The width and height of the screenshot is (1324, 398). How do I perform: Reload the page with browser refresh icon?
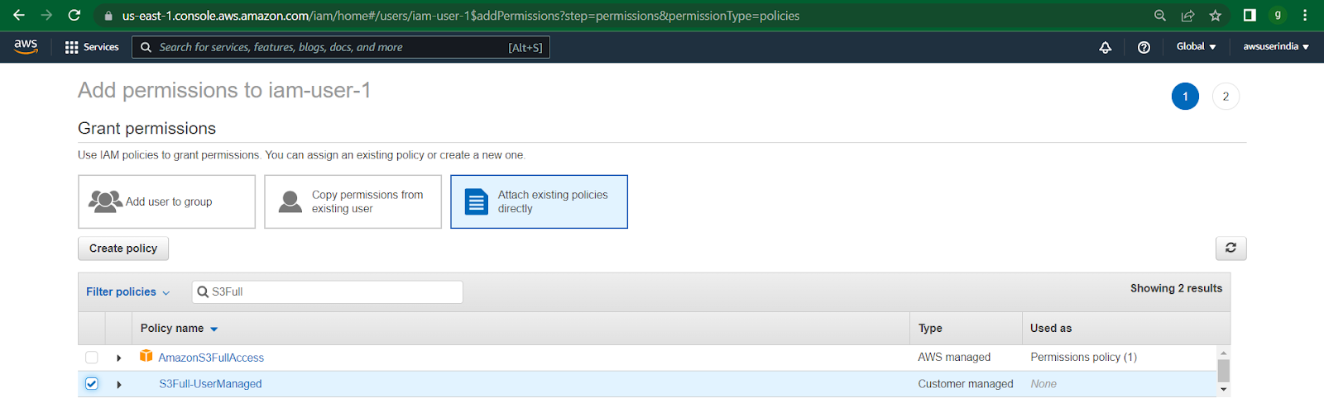(x=74, y=15)
